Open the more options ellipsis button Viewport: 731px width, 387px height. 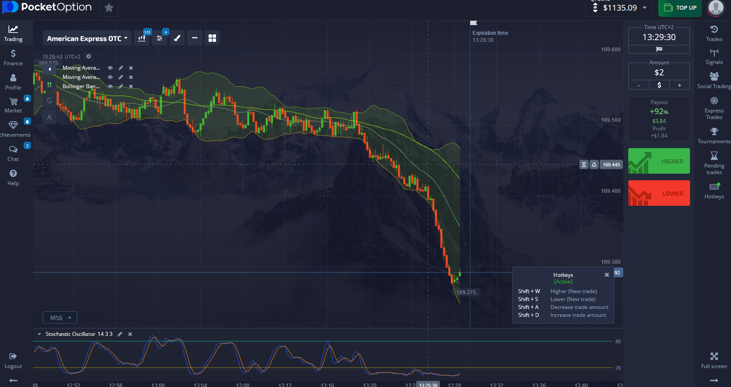pyautogui.click(x=194, y=38)
